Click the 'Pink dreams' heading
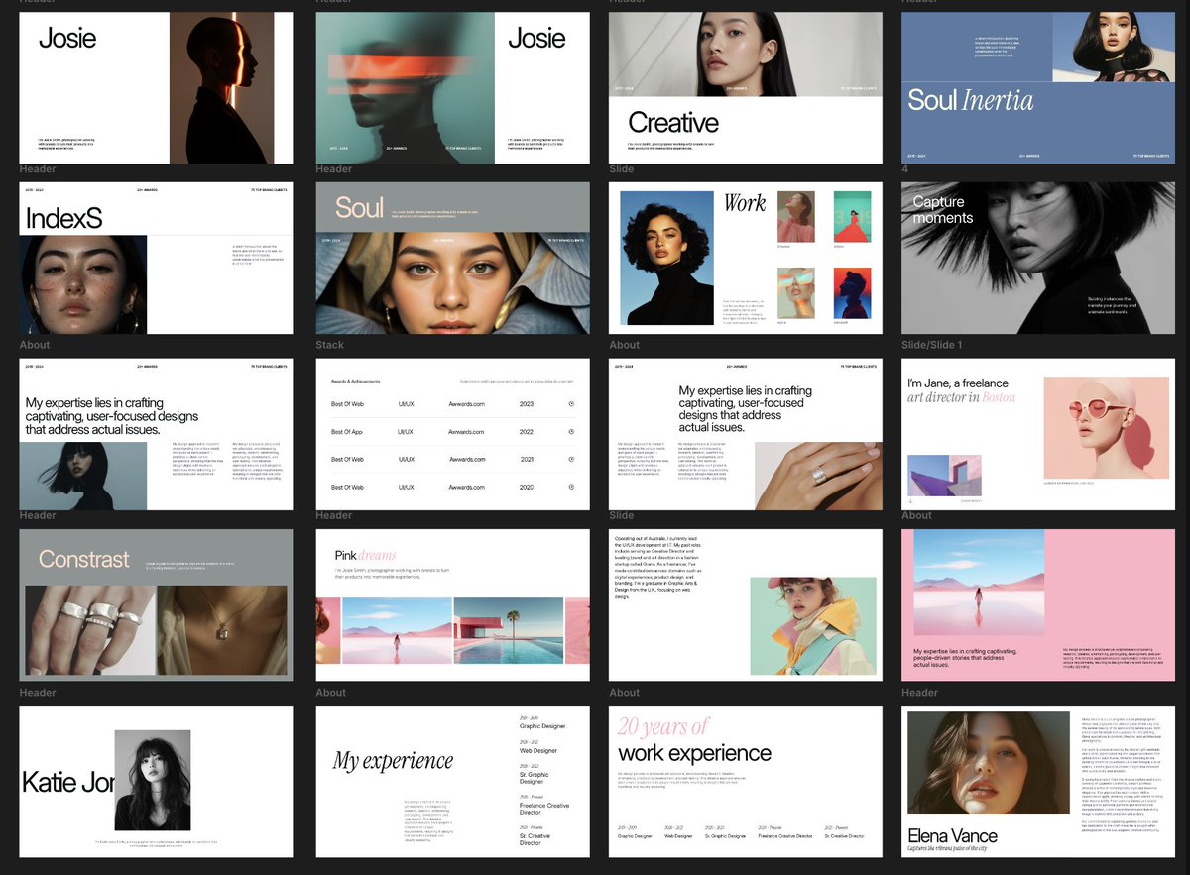The image size is (1190, 875). click(365, 556)
